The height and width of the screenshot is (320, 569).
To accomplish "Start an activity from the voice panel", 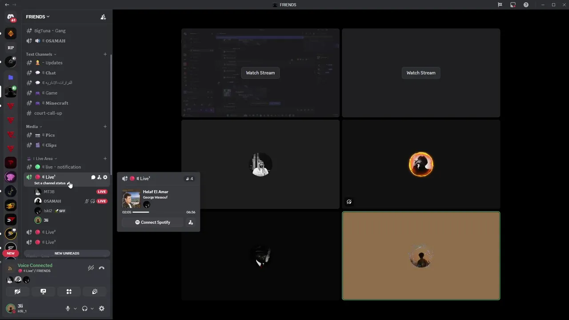I will pos(69,292).
